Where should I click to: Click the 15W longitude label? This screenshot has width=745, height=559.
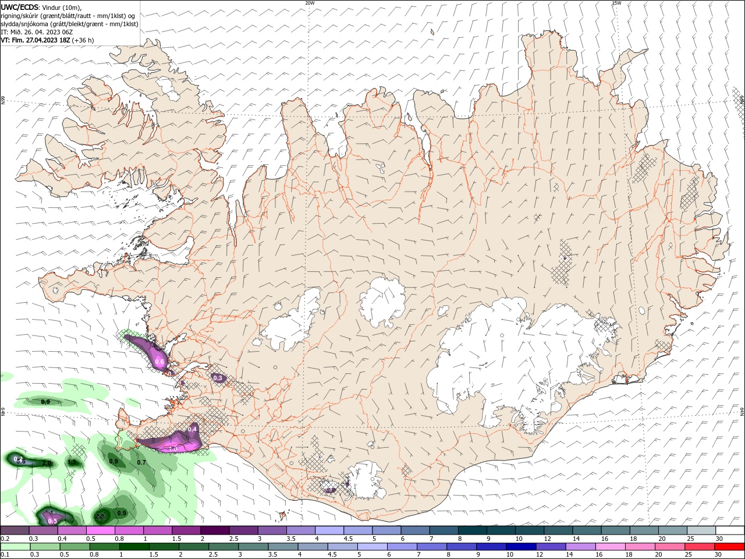coord(616,3)
